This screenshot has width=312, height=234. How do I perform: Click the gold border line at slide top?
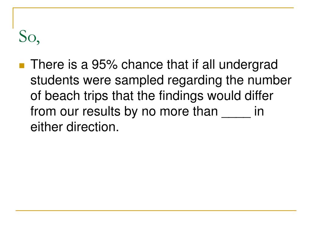153,8
